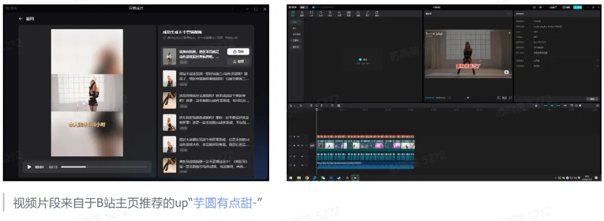This screenshot has height=221, width=604.
Task: Open the Windows notification center icon
Action: point(597,178)
